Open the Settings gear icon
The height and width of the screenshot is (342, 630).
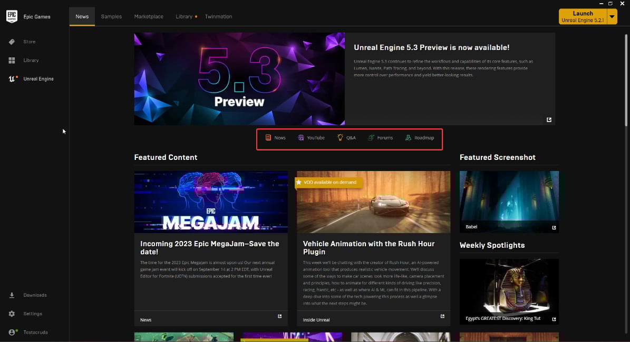tap(12, 314)
